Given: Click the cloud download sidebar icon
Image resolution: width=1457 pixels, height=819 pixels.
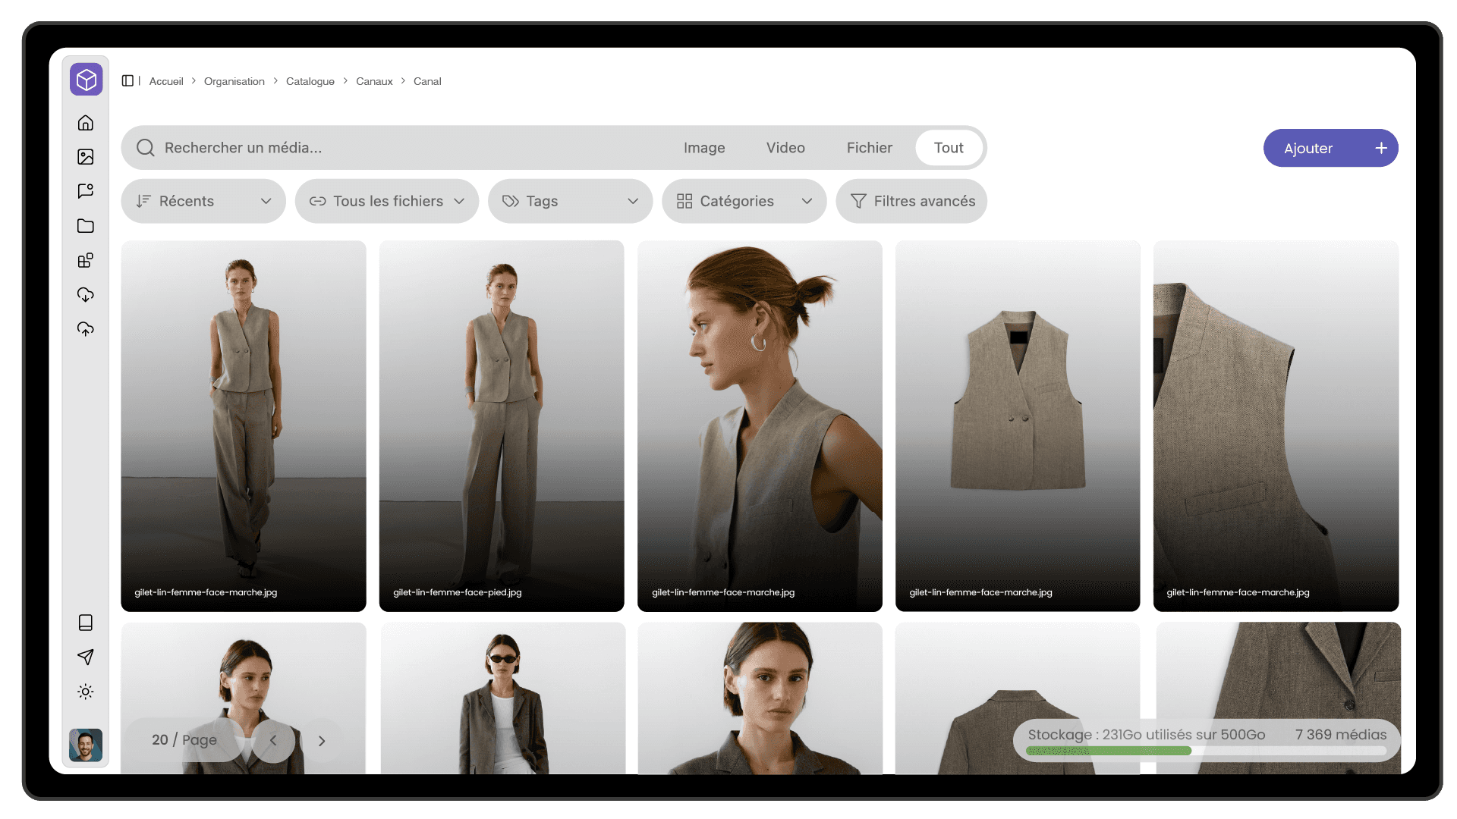Looking at the screenshot, I should click(86, 295).
